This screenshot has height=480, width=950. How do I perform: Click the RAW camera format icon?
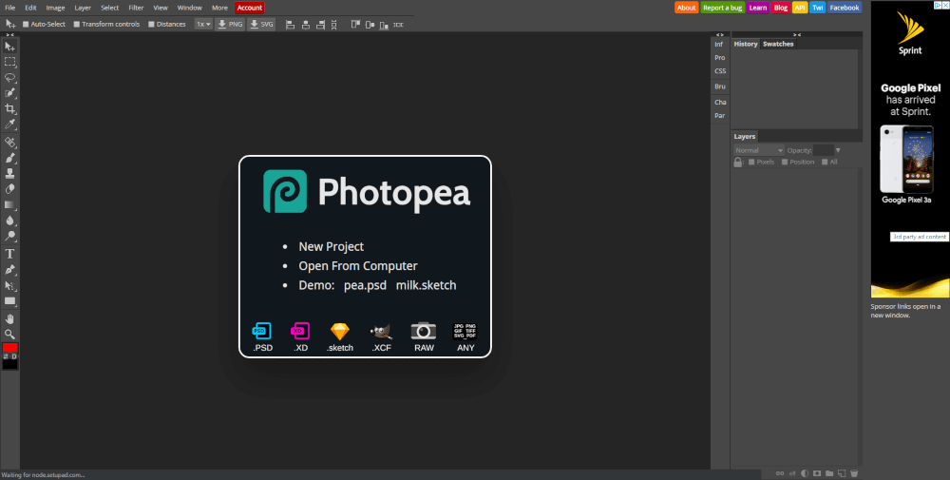[424, 331]
